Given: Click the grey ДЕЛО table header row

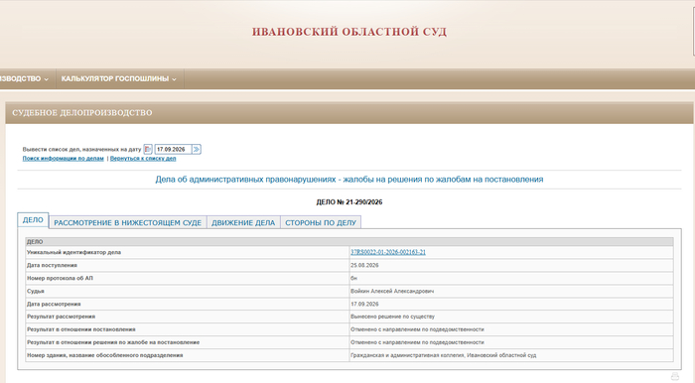Looking at the screenshot, I should pos(349,242).
